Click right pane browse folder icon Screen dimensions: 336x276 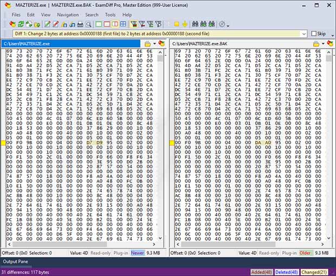point(316,44)
